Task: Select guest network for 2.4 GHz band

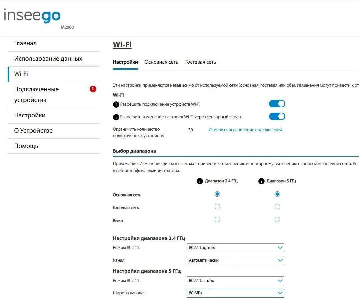Action: [x=217, y=207]
